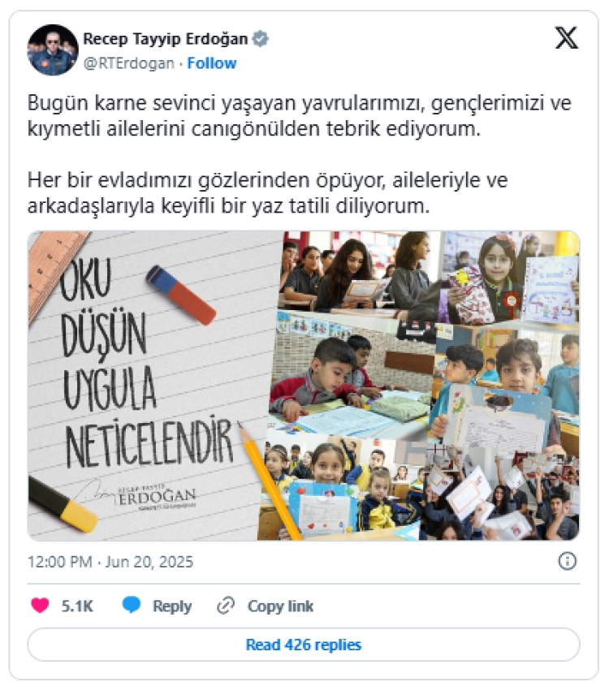The height and width of the screenshot is (686, 609).
Task: Follow the @RTErdogan account
Action: click(212, 63)
